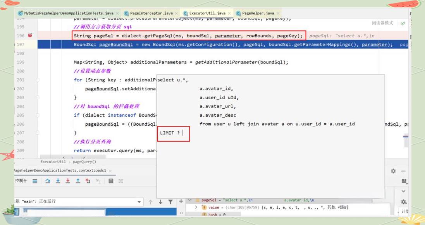Toggle 阅读器模式 reader mode
This screenshot has width=425, height=225.
pyautogui.click(x=382, y=23)
